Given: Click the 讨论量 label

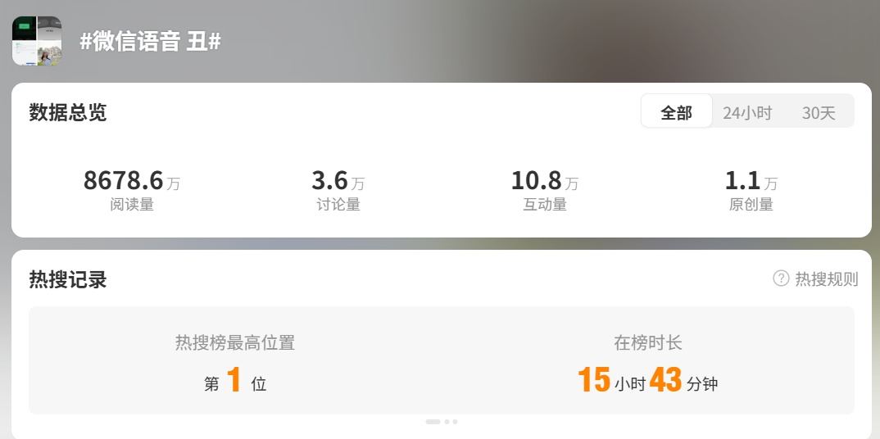Looking at the screenshot, I should click(338, 205).
